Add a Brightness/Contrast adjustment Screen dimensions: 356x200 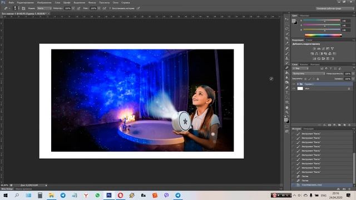[x=314, y=48]
